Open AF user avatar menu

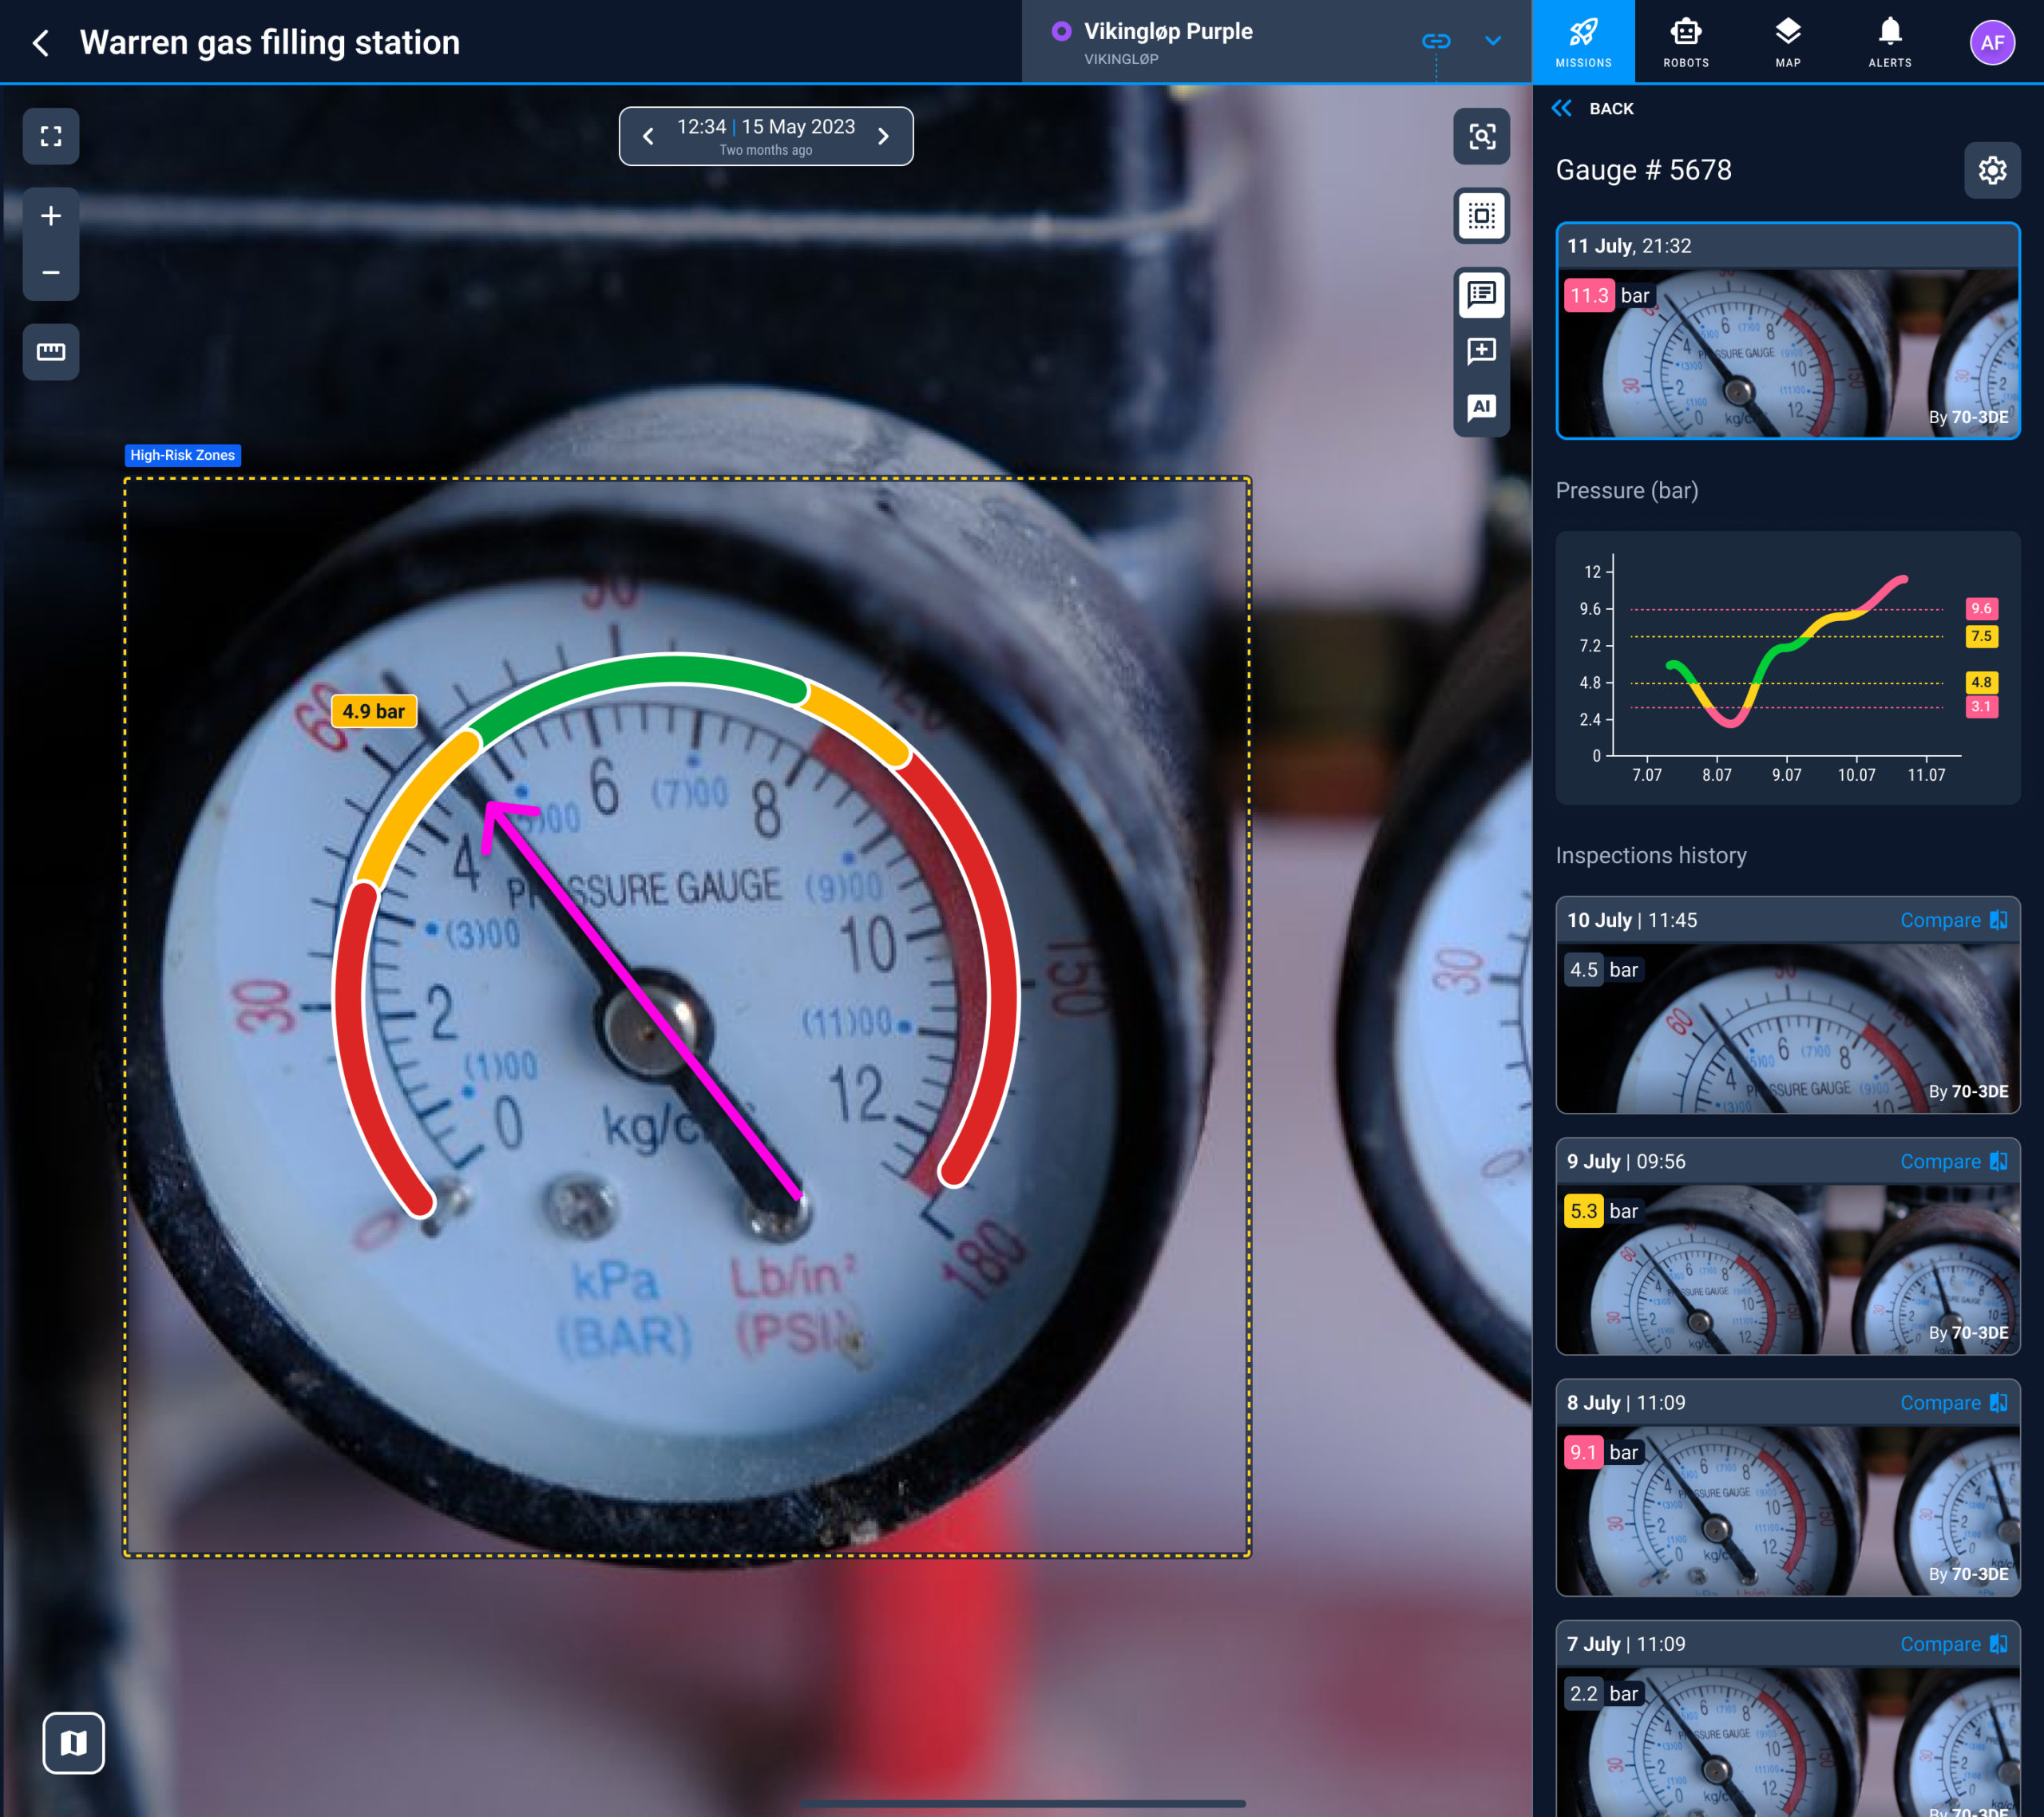1992,42
